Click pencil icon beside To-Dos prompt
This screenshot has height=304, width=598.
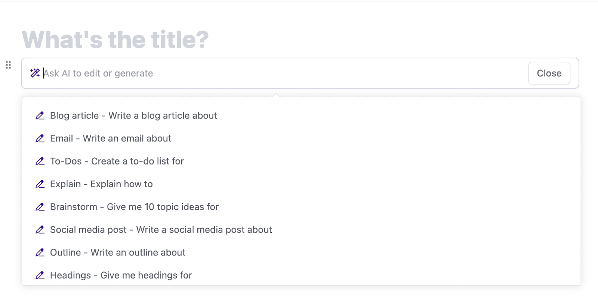coord(40,161)
